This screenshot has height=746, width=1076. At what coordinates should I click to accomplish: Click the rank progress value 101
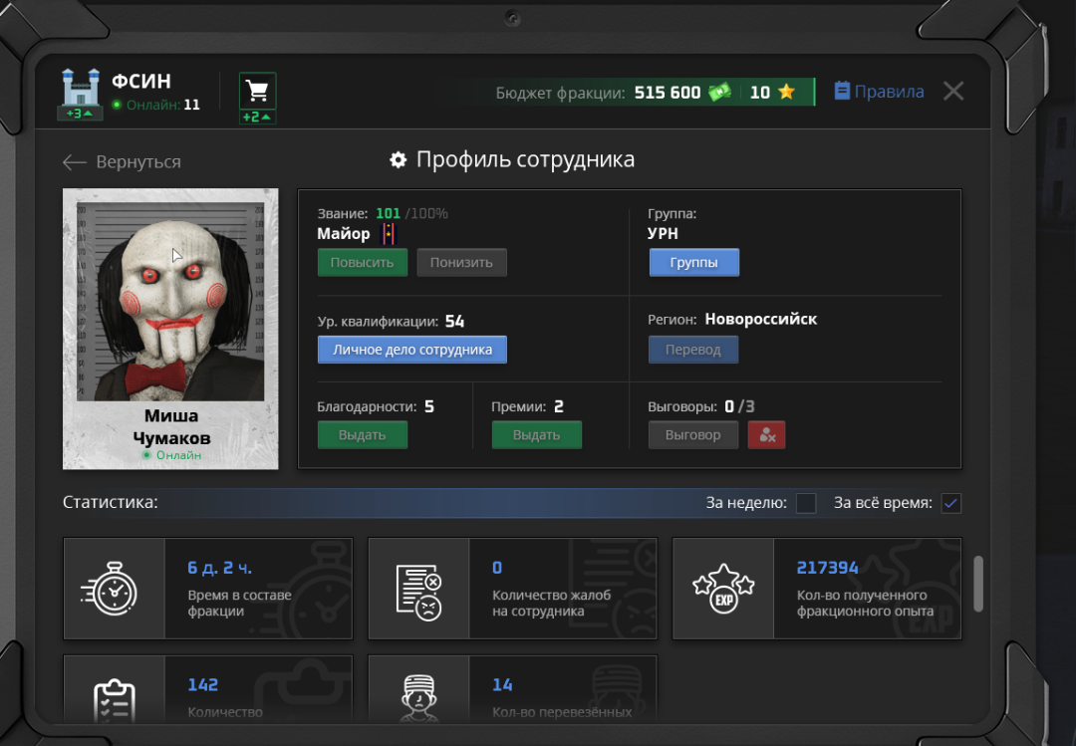(x=388, y=213)
